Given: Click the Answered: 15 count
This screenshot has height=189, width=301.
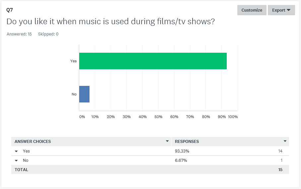Looking at the screenshot, I should (19, 34).
